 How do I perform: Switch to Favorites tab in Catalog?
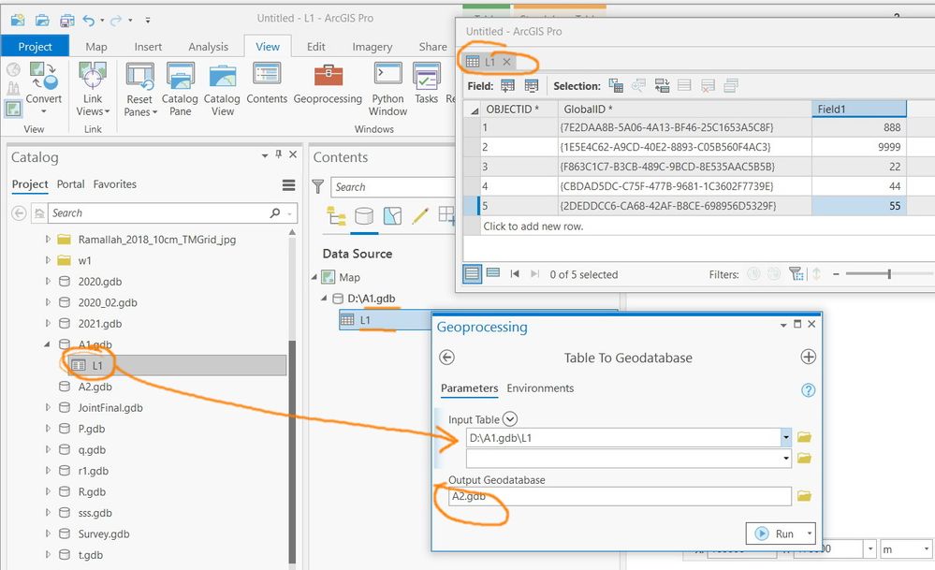114,184
